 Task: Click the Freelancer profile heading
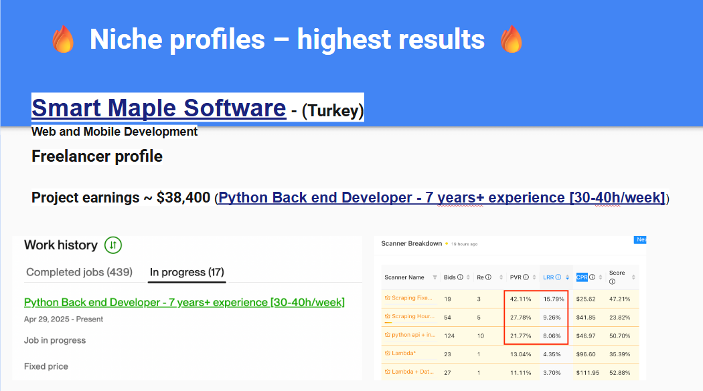coord(97,156)
